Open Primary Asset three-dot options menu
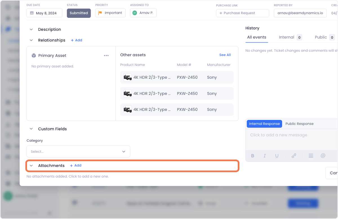The height and width of the screenshot is (219, 338). 106,56
